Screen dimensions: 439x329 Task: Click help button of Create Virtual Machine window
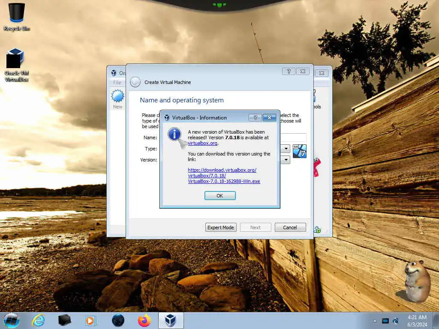289,72
